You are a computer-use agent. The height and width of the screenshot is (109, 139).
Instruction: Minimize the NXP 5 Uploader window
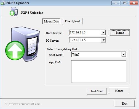(x=116, y=3)
